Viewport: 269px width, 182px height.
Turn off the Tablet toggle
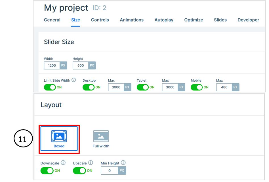143,87
